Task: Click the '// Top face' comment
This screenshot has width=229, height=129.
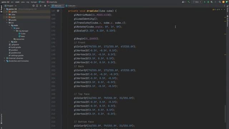Action: pos(82,94)
